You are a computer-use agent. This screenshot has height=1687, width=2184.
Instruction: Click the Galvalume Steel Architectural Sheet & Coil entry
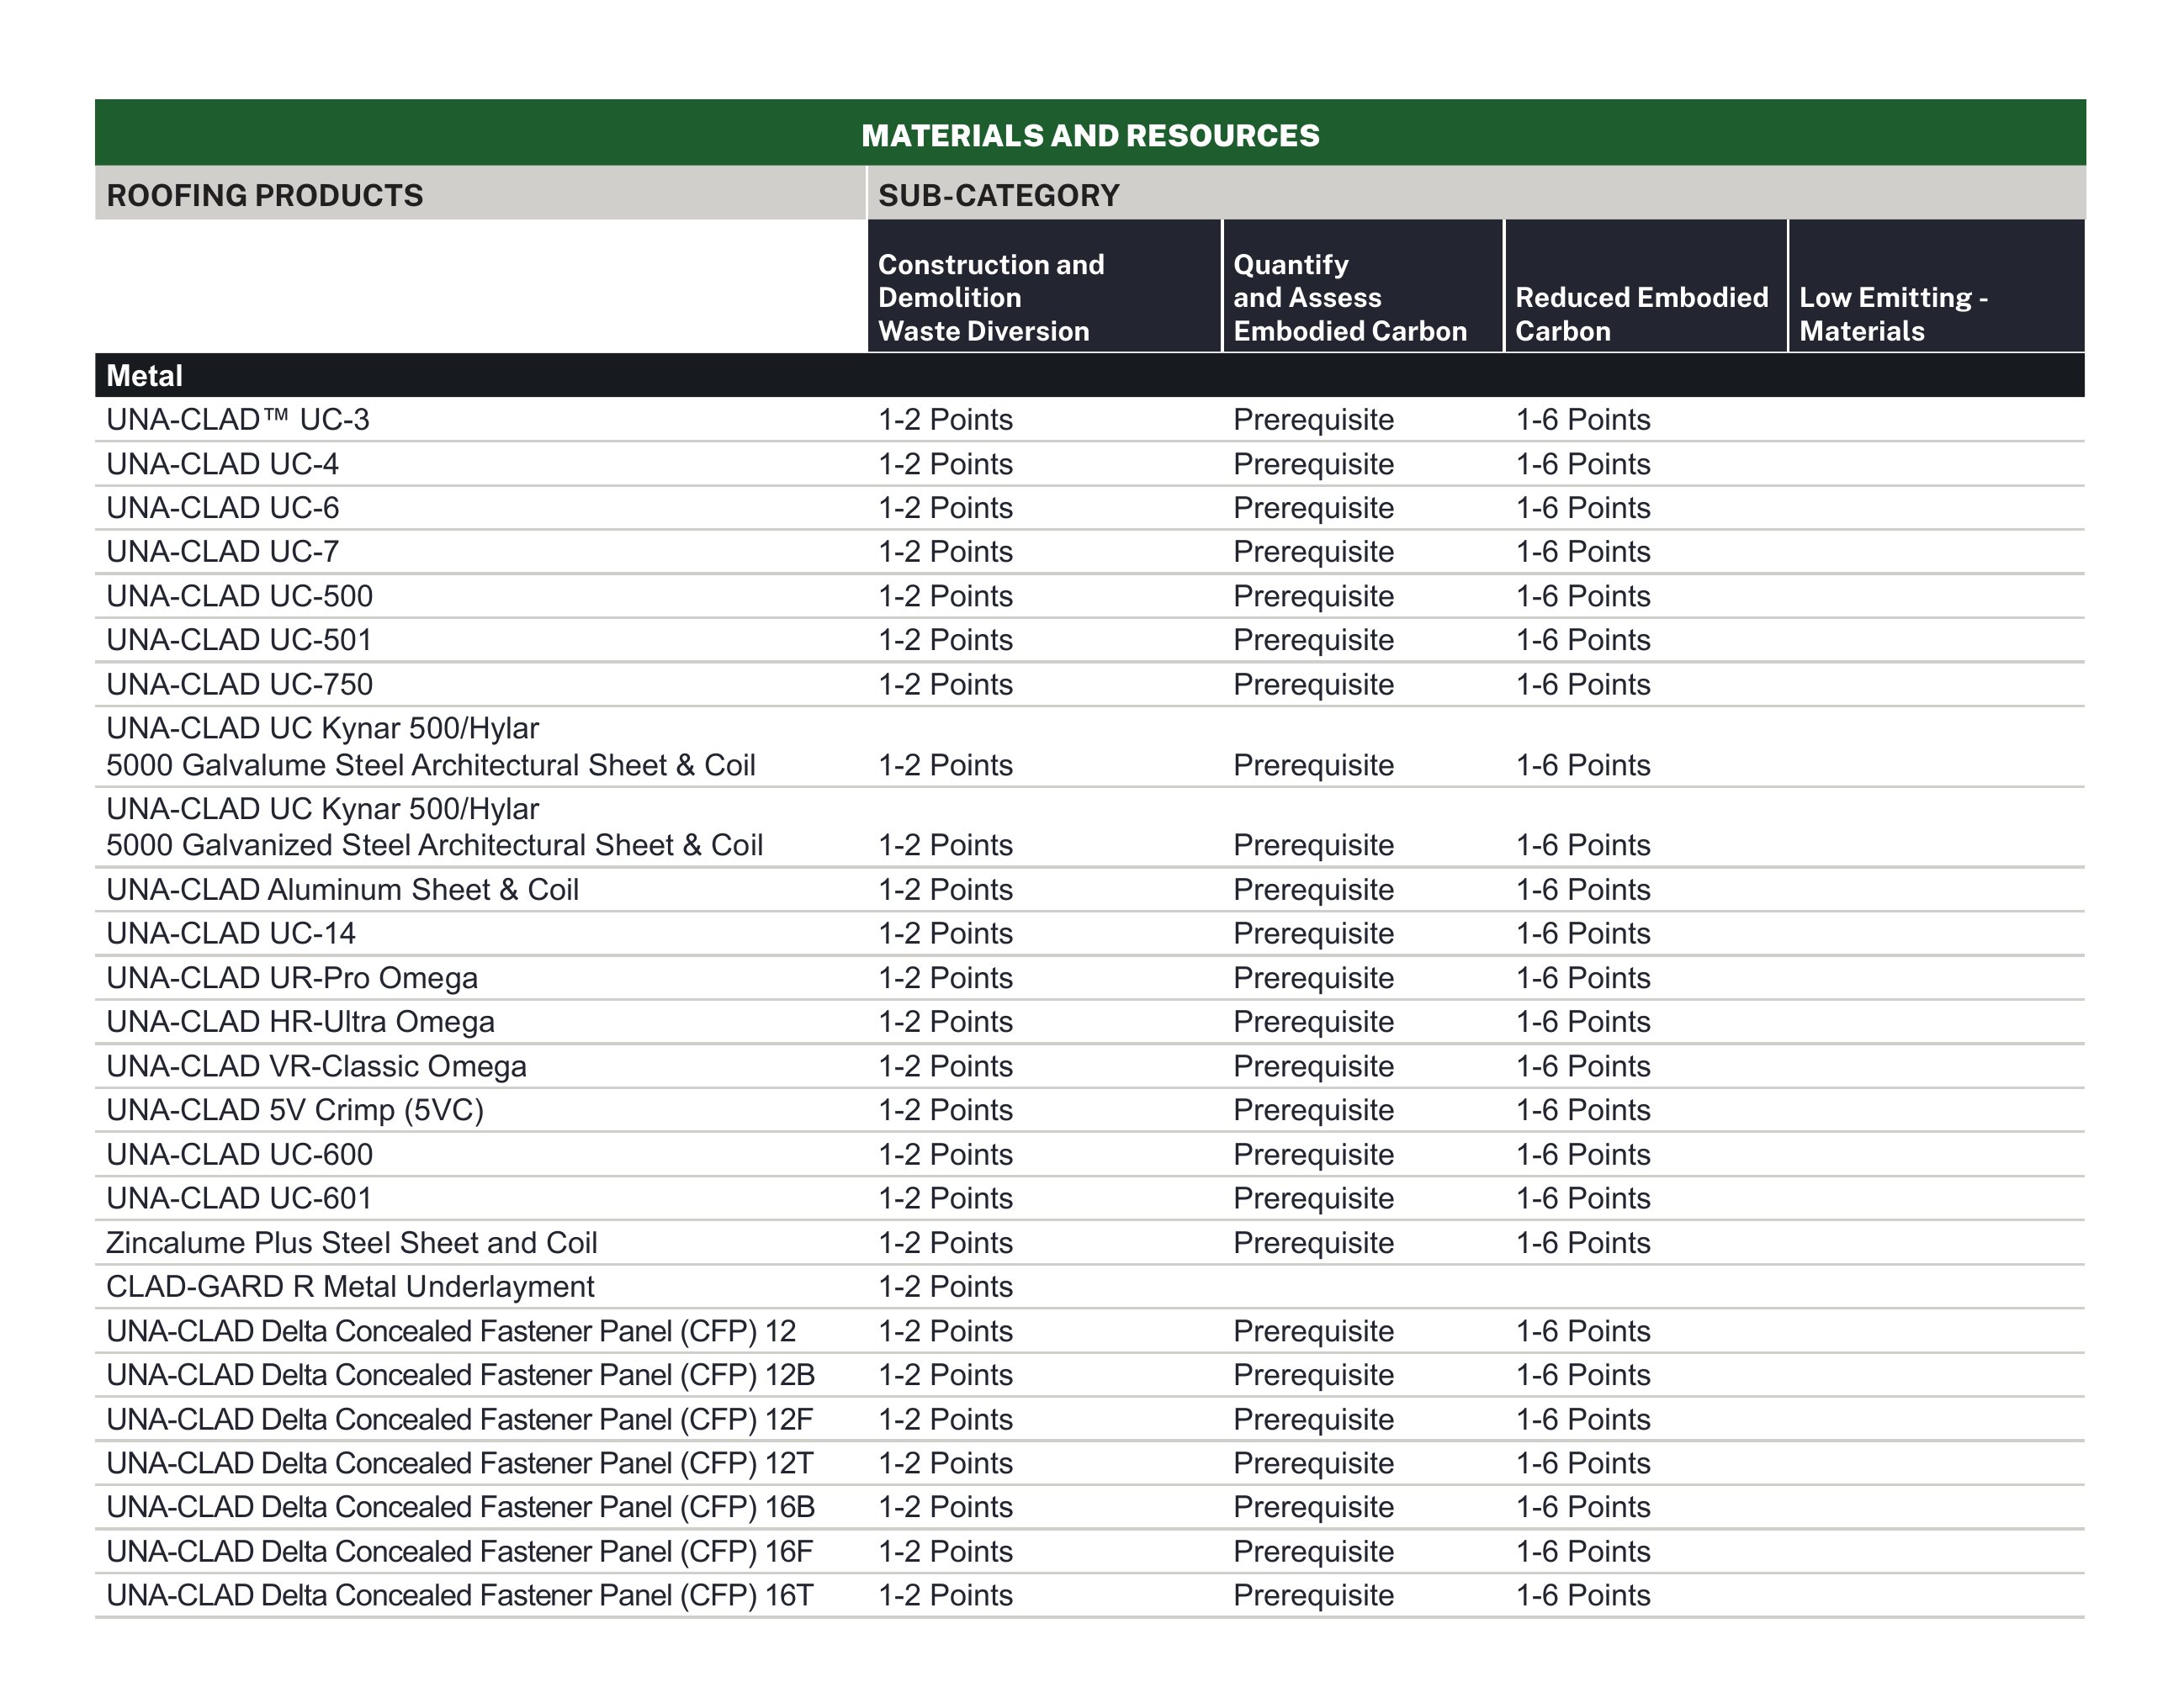(431, 747)
